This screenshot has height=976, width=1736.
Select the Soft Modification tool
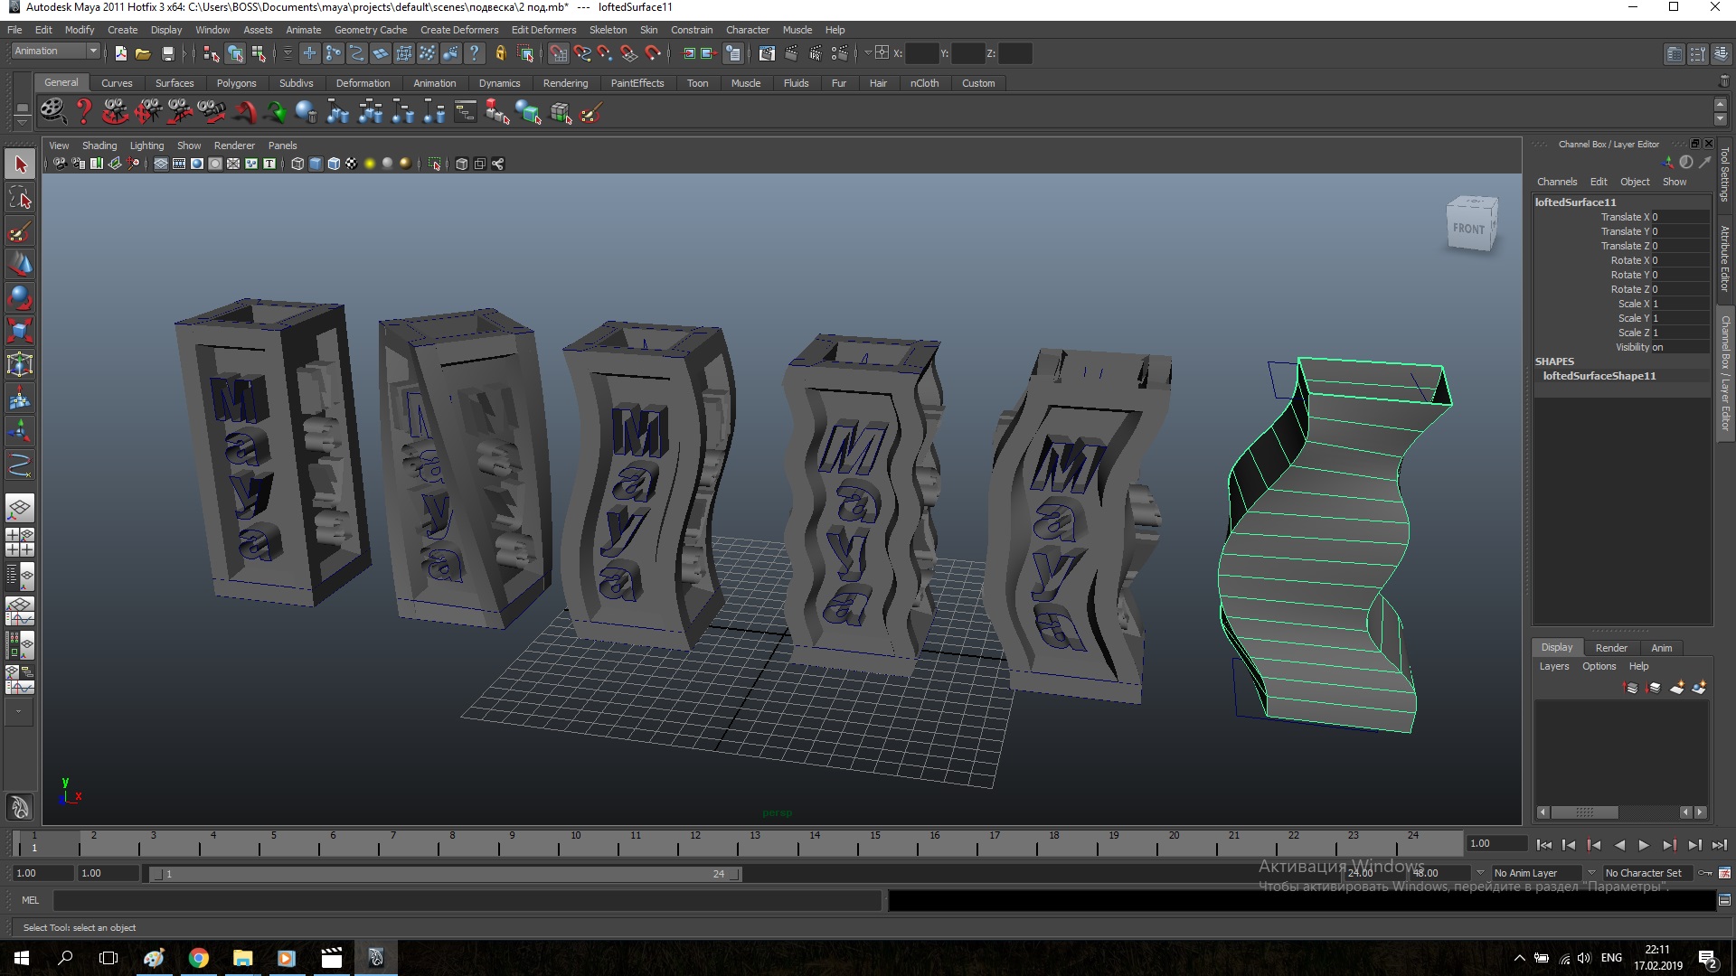[20, 398]
